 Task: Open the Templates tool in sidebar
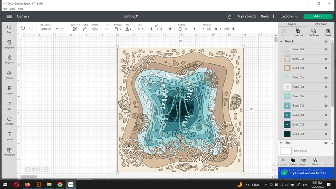9,44
